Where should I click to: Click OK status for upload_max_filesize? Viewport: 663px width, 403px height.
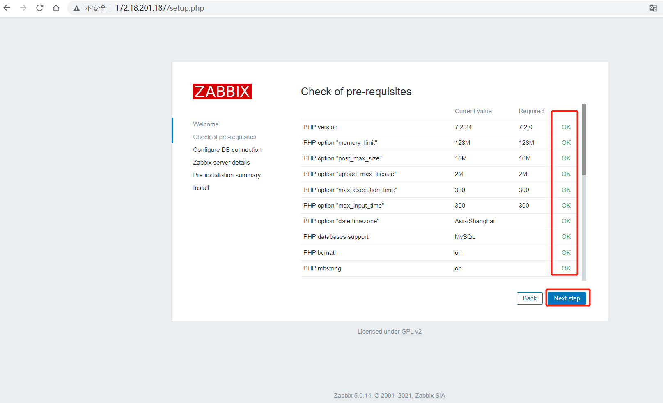tap(566, 174)
